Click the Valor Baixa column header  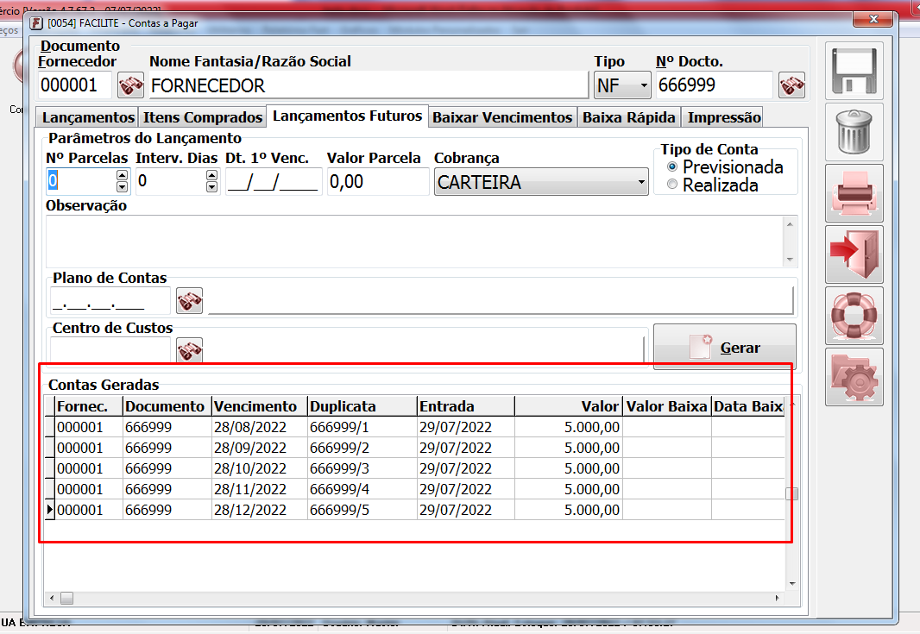pos(667,406)
